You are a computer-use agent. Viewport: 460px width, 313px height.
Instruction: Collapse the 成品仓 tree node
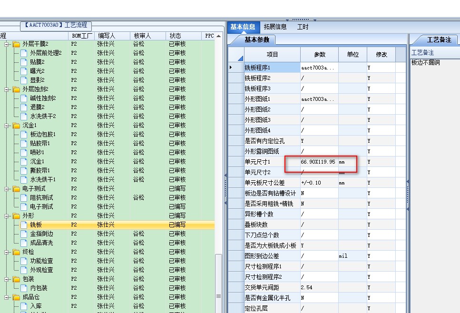7,297
